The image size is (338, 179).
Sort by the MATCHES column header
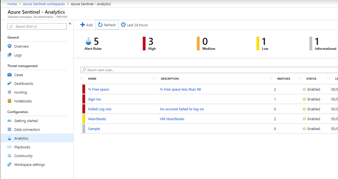(x=284, y=79)
